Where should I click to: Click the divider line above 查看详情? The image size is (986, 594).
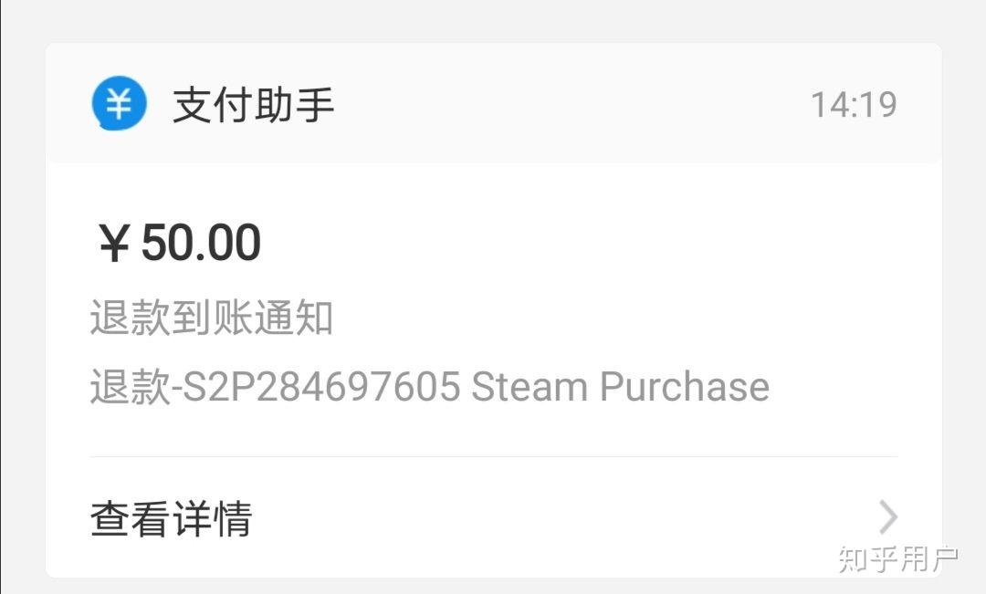(494, 457)
